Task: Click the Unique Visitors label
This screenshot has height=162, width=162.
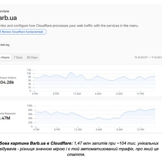Action: click(8, 78)
